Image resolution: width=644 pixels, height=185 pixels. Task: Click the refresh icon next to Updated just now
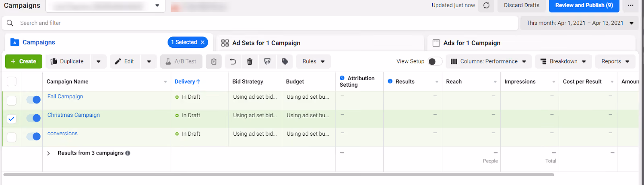[x=486, y=6]
